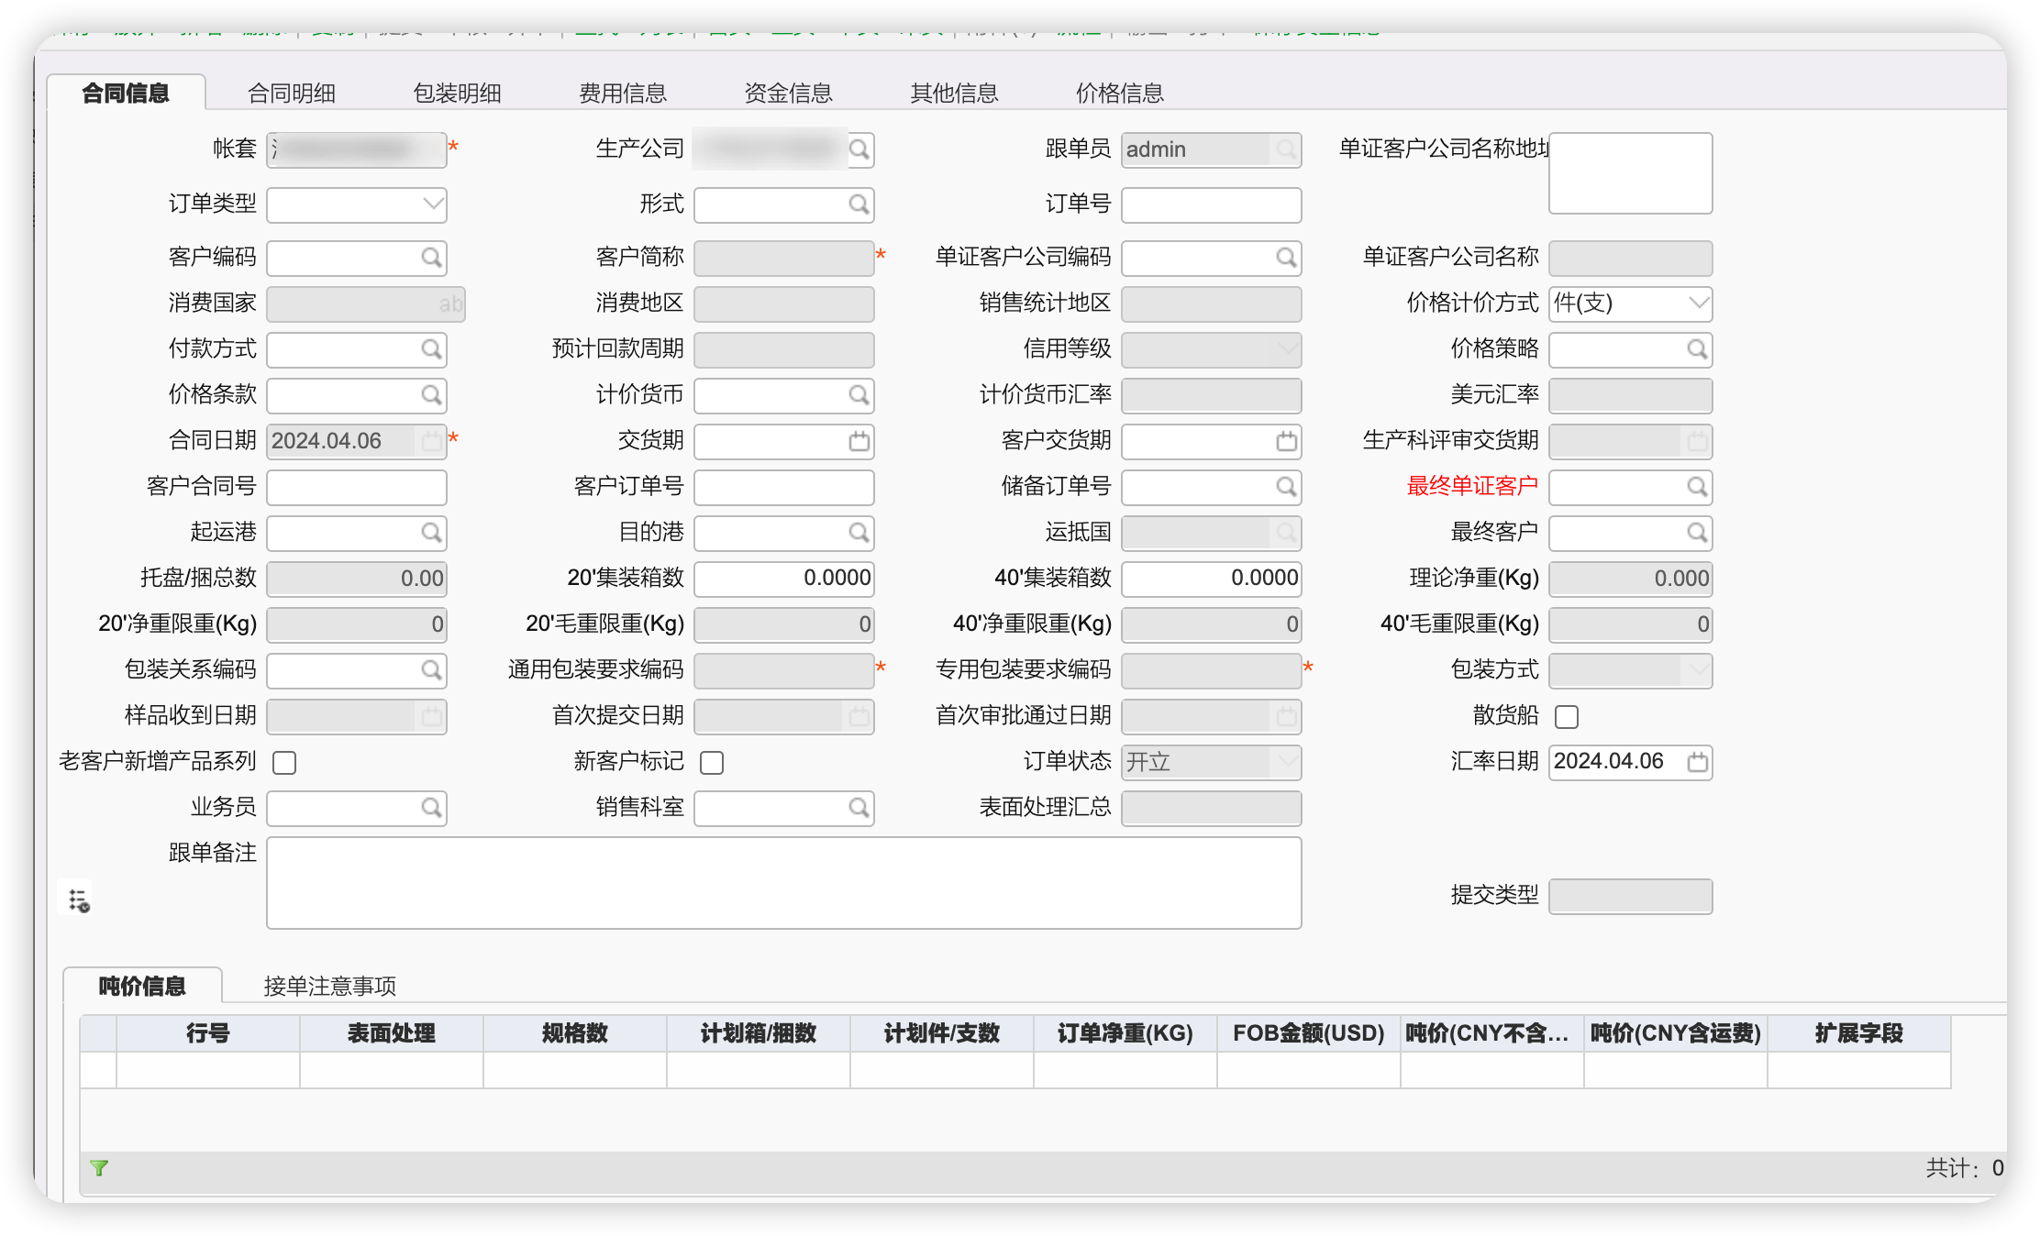The height and width of the screenshot is (1236, 2040).
Task: Click the 规格数 column header
Action: [575, 1033]
